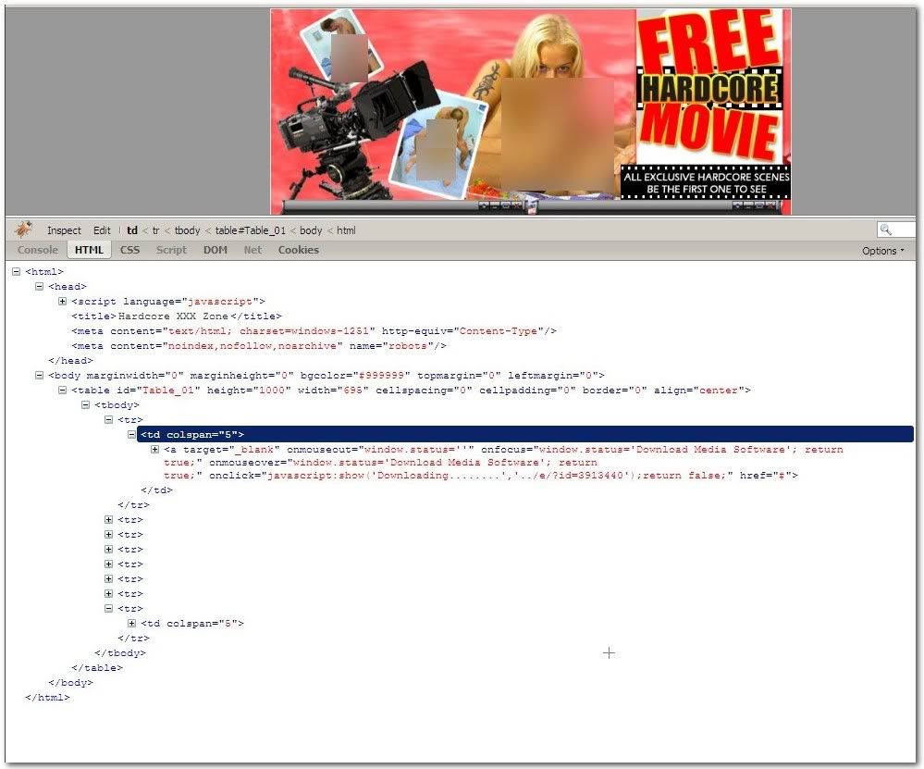Switch to the Console tab
Viewport: 924px width, 769px height.
[x=37, y=250]
